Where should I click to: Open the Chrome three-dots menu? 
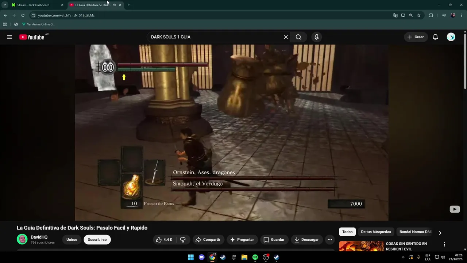click(462, 15)
